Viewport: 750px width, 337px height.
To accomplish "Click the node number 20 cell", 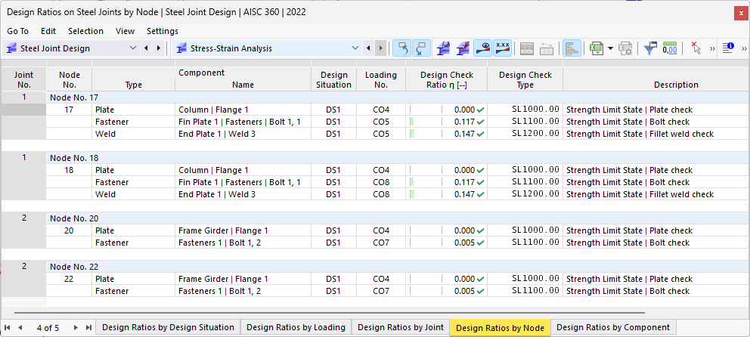I will point(69,231).
